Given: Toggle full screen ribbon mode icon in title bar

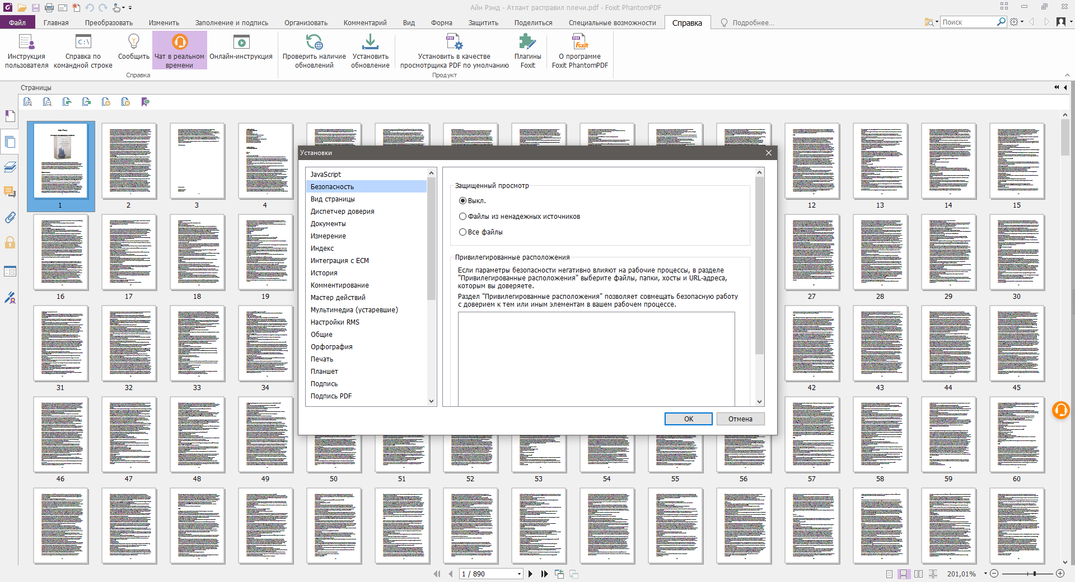Looking at the screenshot, I should coord(1004,7).
